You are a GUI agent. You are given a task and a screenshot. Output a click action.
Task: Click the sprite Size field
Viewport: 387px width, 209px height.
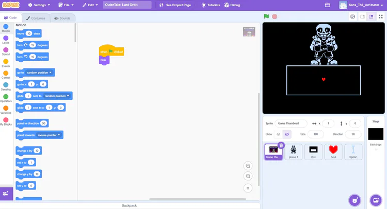(316, 134)
